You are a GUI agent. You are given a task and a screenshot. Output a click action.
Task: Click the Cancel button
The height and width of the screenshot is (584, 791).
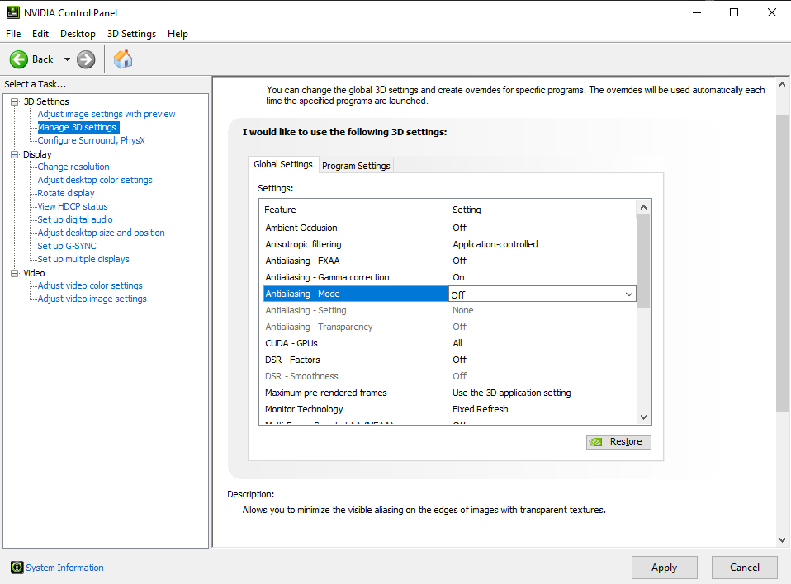(x=745, y=568)
